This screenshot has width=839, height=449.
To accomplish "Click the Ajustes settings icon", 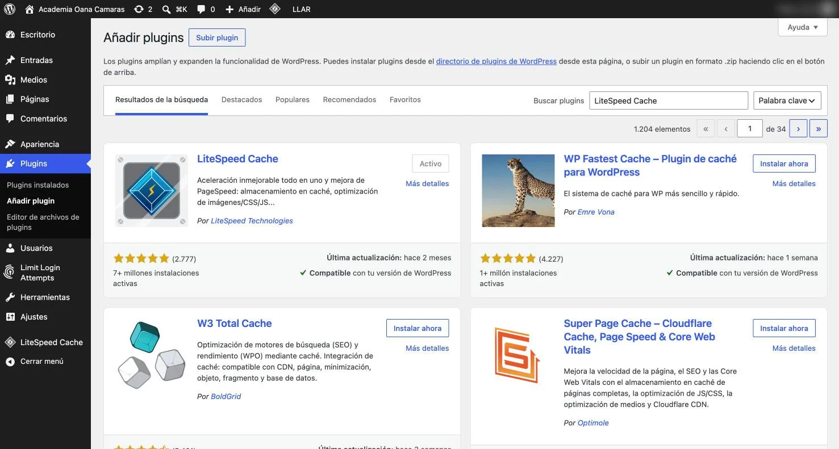I will tap(10, 317).
